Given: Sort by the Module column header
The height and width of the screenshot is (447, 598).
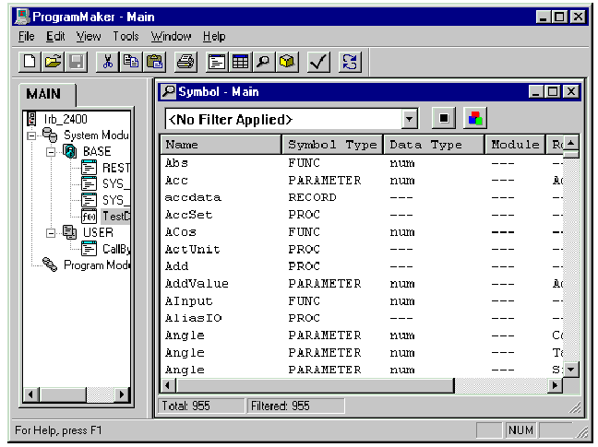Looking at the screenshot, I should coord(515,145).
